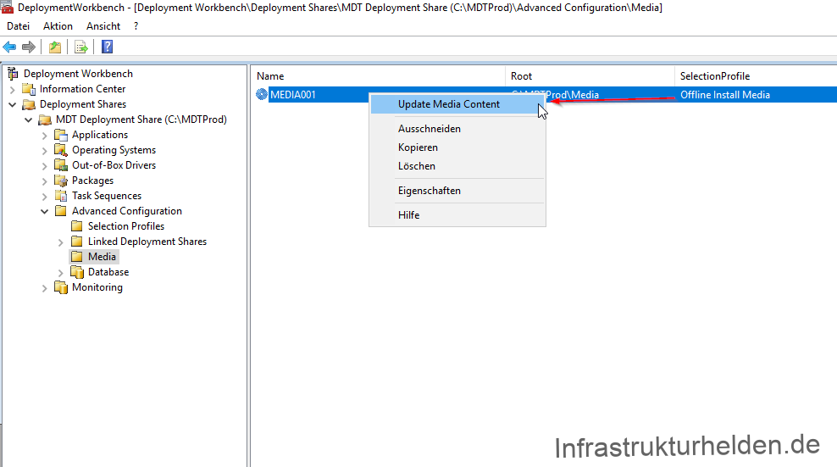Click the Media folder icon in tree
837x467 pixels.
point(77,257)
